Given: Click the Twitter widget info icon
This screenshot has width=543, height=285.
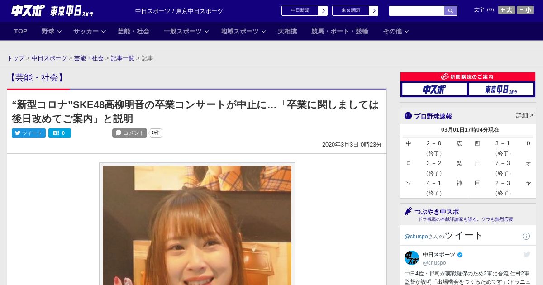Looking at the screenshot, I should coord(526,236).
